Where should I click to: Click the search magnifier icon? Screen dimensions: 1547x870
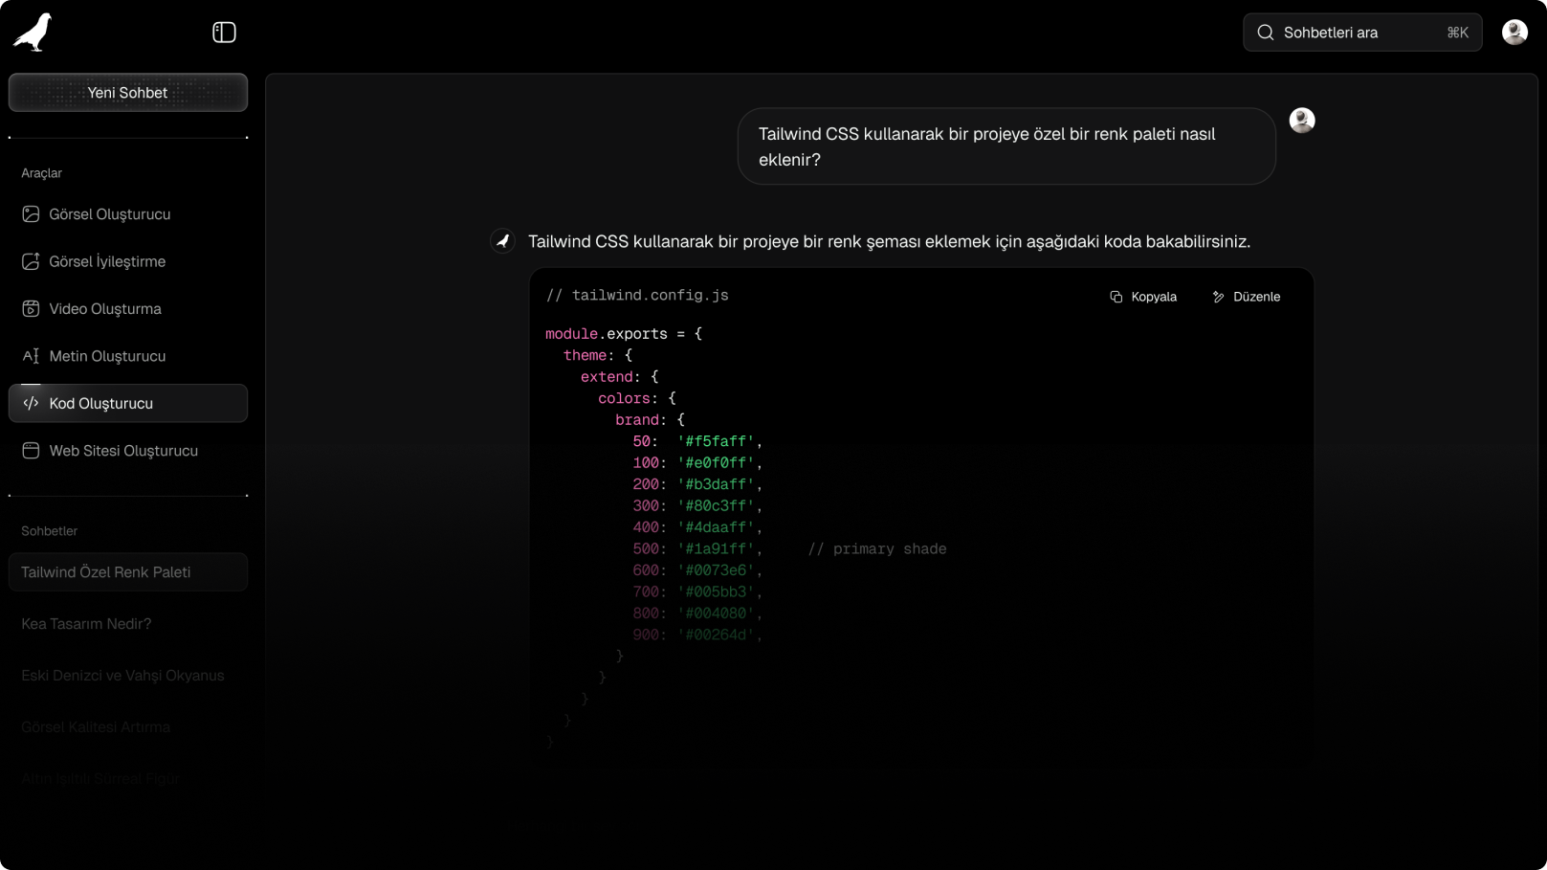click(x=1265, y=33)
